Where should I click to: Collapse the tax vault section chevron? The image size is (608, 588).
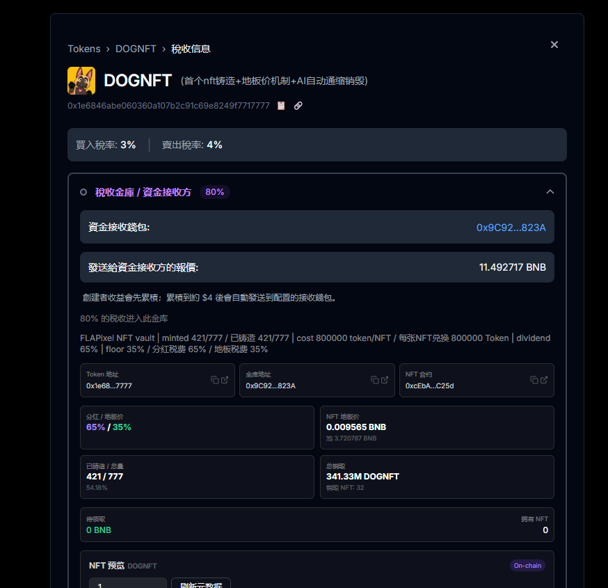[550, 191]
